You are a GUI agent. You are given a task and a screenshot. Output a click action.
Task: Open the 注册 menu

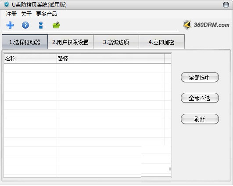tap(11, 14)
